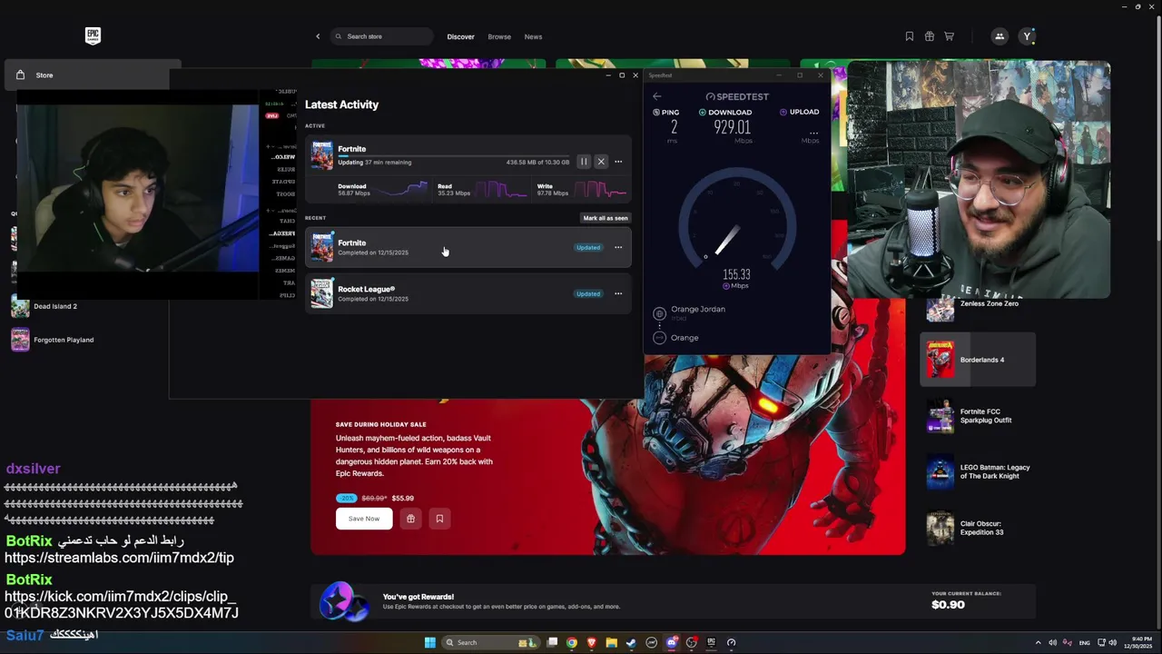Pause the active Fortnite update

tap(584, 162)
